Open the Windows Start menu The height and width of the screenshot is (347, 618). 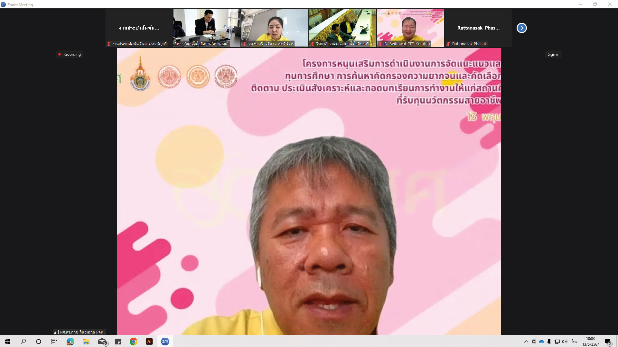click(x=8, y=342)
